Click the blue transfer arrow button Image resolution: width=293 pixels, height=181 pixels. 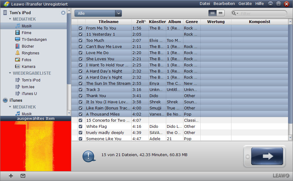tap(267, 156)
